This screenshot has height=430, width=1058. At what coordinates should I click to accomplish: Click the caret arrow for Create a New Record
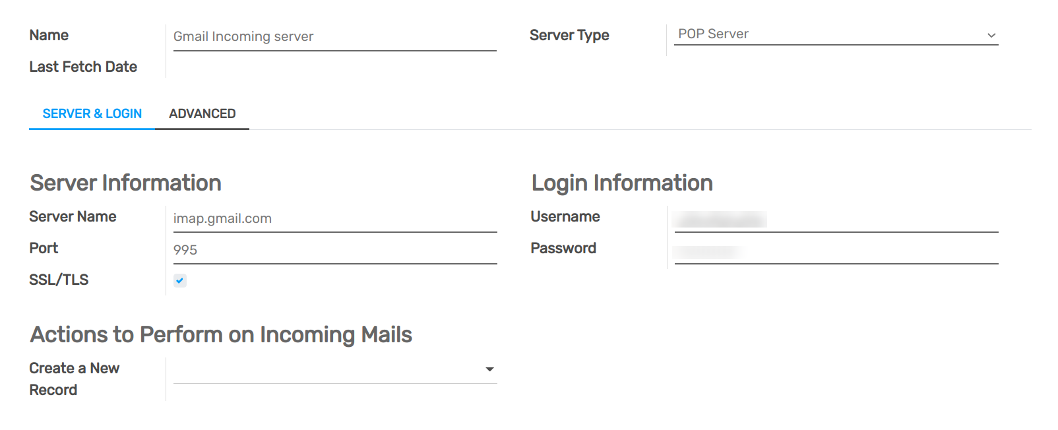[x=489, y=369]
